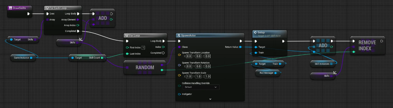Click the Skill Count output pin
The height and width of the screenshot is (108, 393).
coord(102,58)
